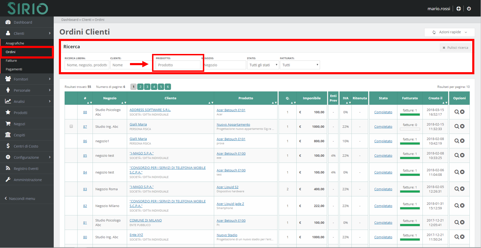This screenshot has height=248, width=481.
Task: Go to results page 3
Action: (x=147, y=87)
